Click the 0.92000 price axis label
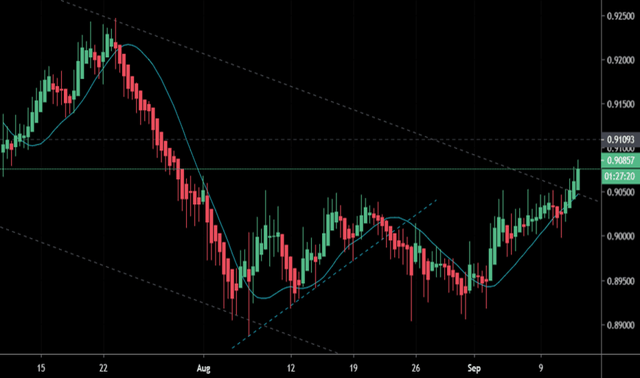Image resolution: width=640 pixels, height=378 pixels. [621, 60]
